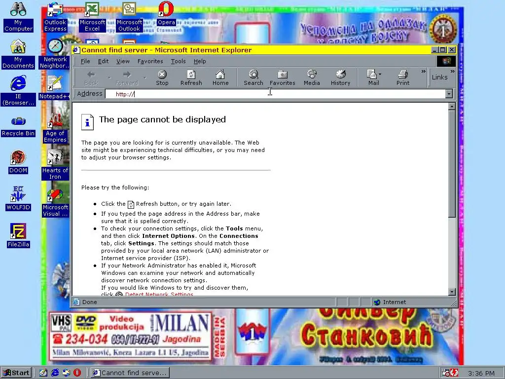Image resolution: width=505 pixels, height=379 pixels.
Task: Select the Recycle Bin desktop icon
Action: click(x=18, y=126)
